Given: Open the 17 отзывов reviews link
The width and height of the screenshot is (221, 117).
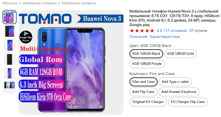Looking at the screenshot, I should (175, 31).
